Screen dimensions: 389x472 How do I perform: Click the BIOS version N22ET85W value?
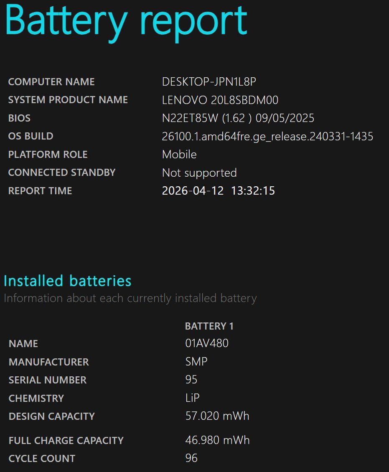(x=238, y=118)
